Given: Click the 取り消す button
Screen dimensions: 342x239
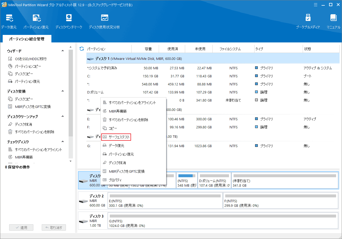Looking at the screenshot, I should point(54,227).
